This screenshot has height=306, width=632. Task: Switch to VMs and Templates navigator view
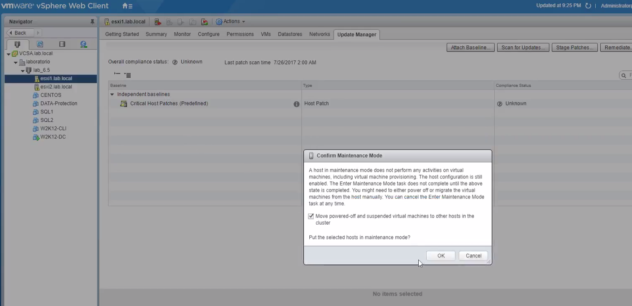coord(40,44)
